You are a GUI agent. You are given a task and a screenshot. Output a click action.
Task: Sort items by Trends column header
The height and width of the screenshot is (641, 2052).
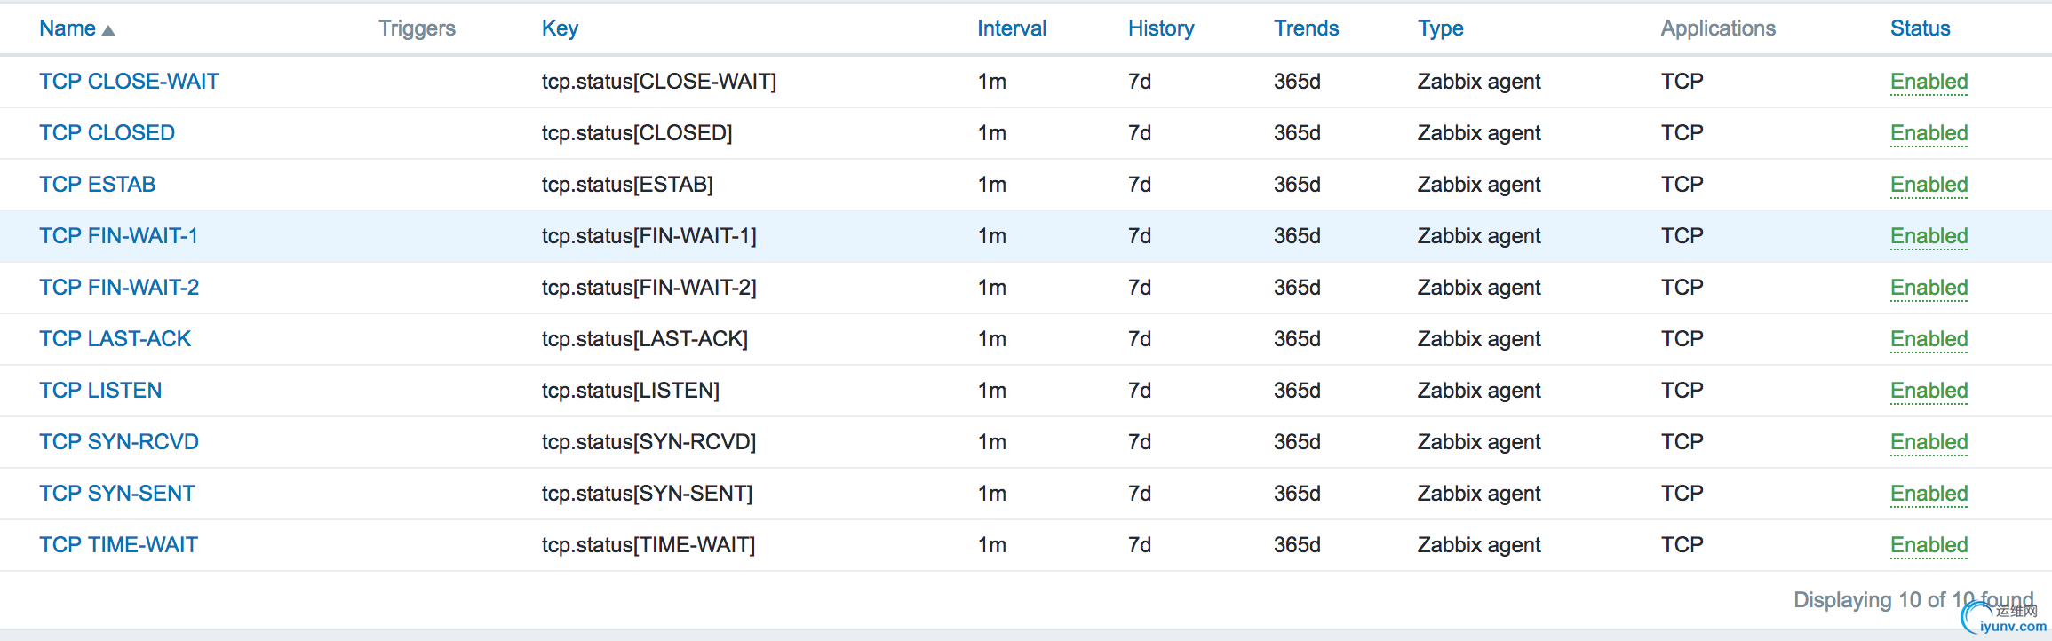[1306, 28]
